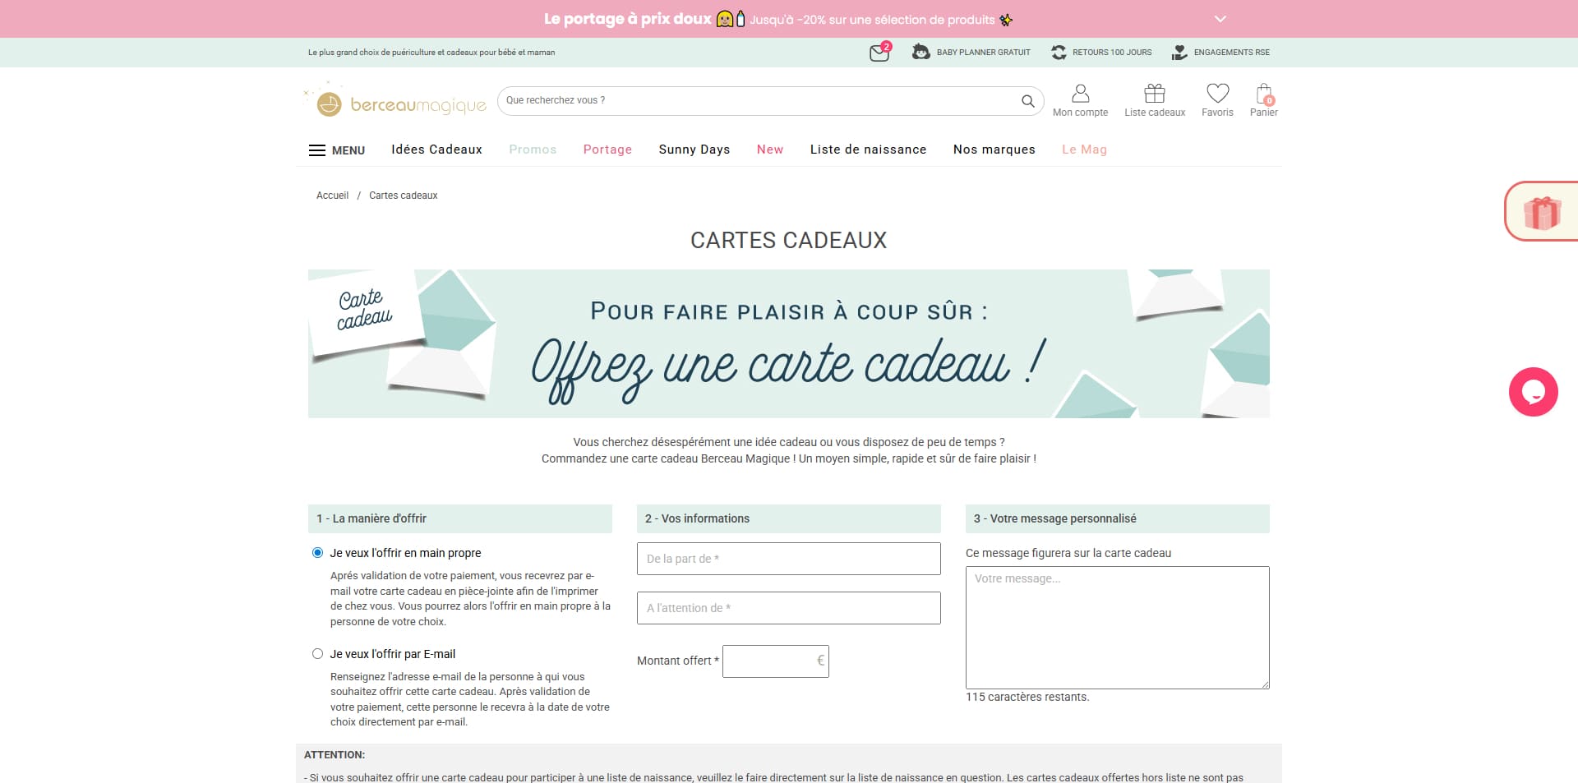Open the Idées Cadeaux menu
This screenshot has width=1578, height=783.
click(x=436, y=150)
